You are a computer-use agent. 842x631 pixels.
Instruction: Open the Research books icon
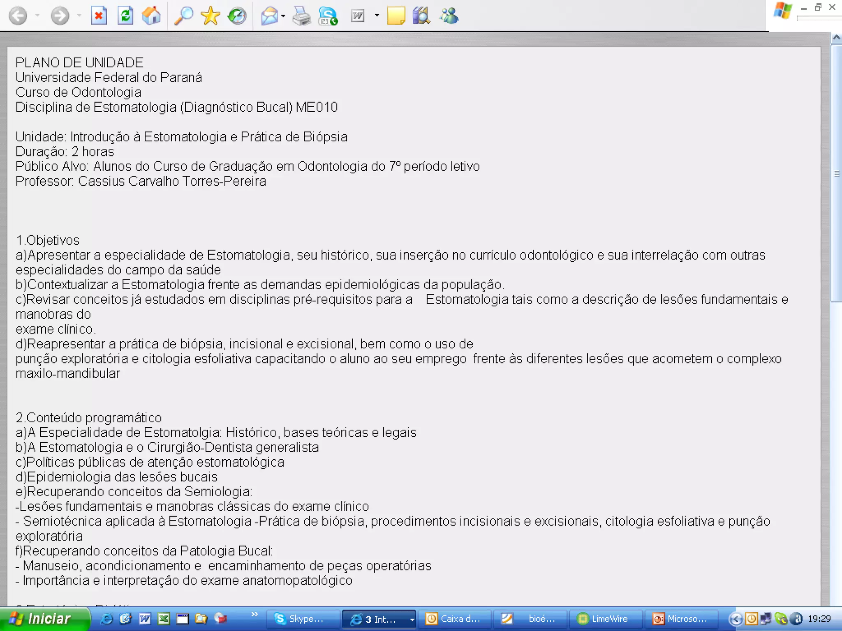(421, 16)
